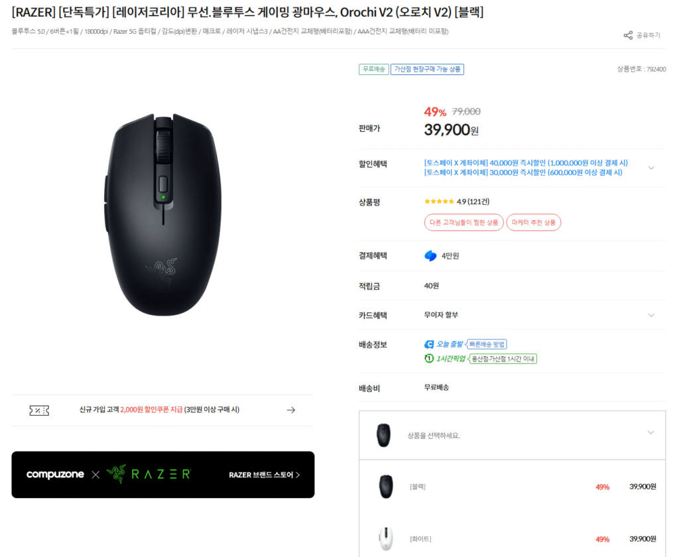The height and width of the screenshot is (557, 679).
Task: Click the 마케터 추천 상품 badge
Action: click(533, 222)
